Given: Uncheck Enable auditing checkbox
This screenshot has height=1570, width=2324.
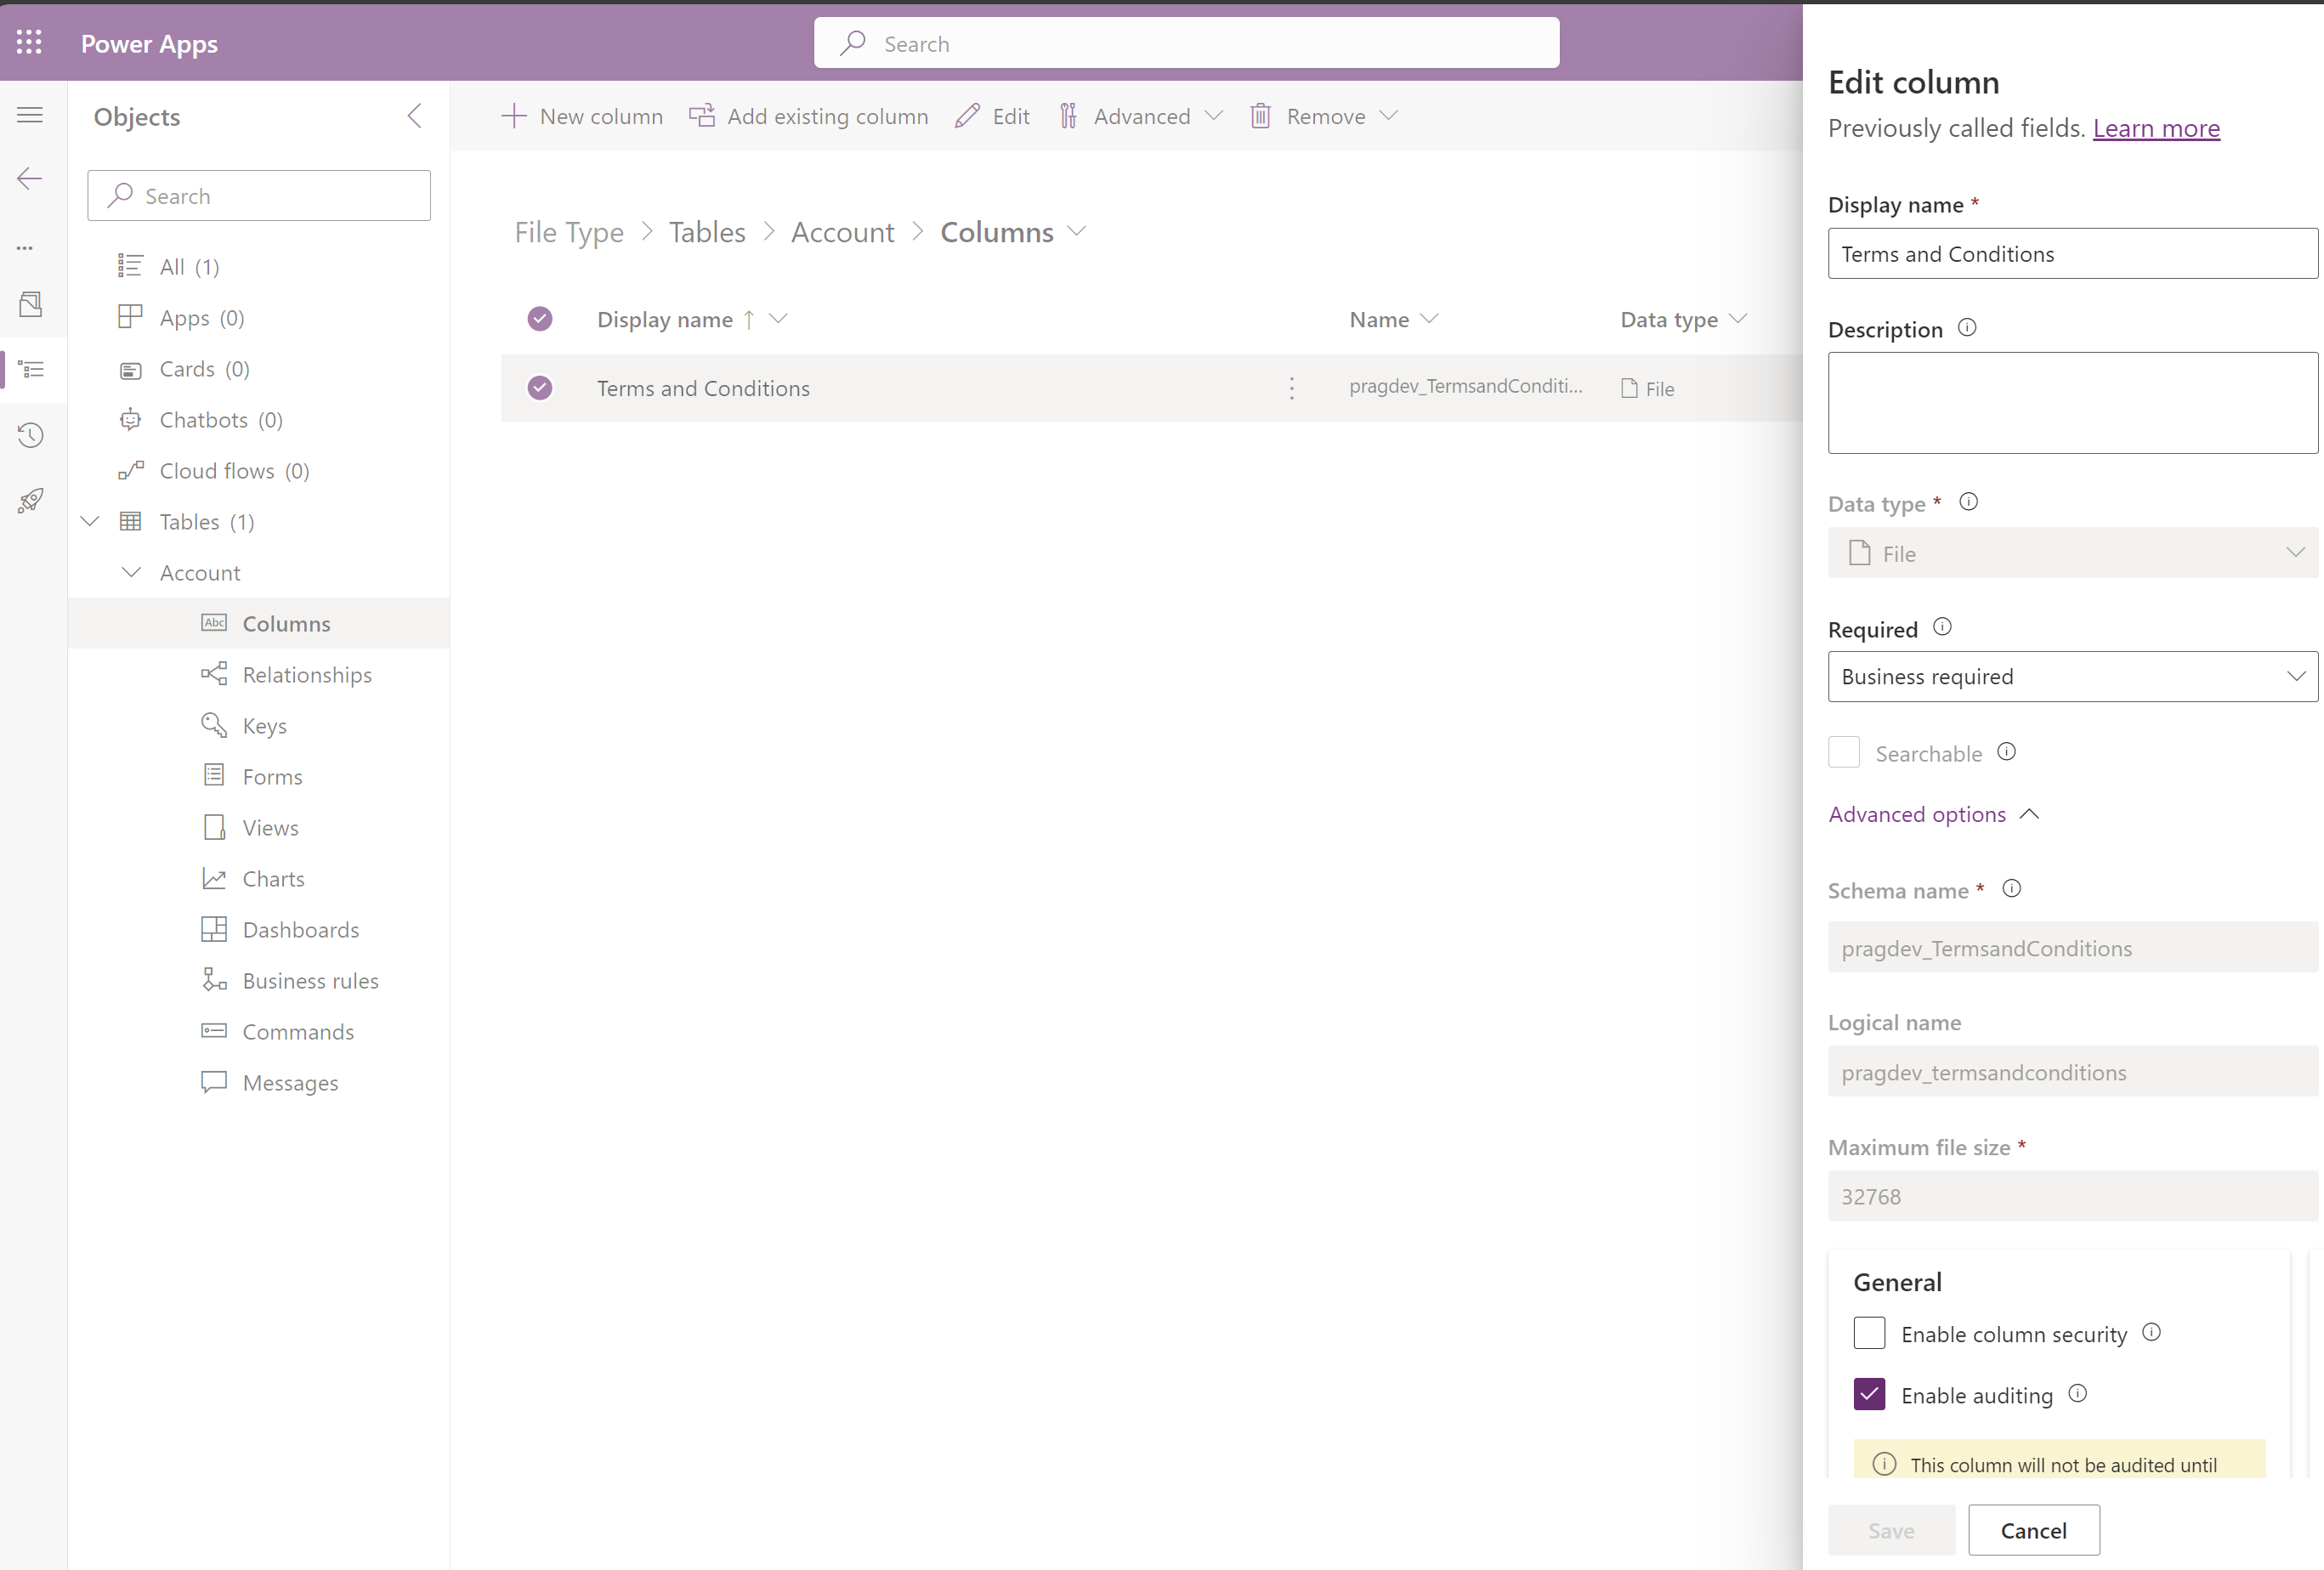Looking at the screenshot, I should 1868,1394.
